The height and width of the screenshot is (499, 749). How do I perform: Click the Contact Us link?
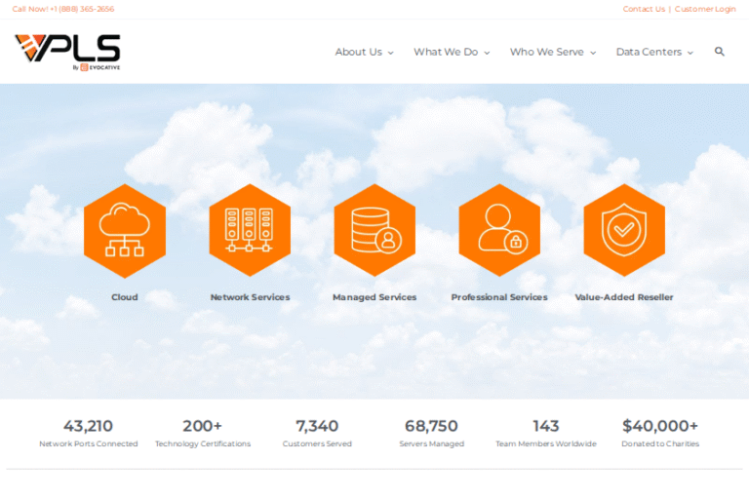(x=644, y=9)
